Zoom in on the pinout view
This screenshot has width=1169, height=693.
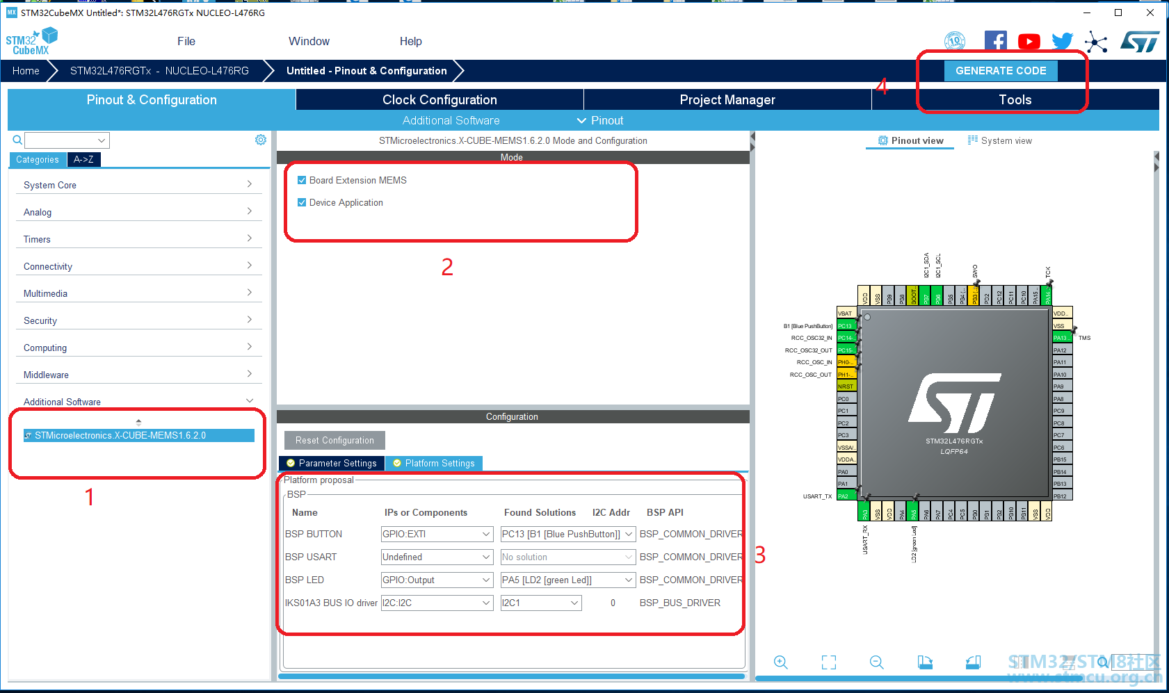tap(781, 662)
